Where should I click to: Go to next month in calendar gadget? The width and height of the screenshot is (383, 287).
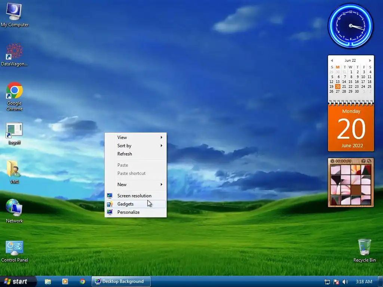pos(370,61)
